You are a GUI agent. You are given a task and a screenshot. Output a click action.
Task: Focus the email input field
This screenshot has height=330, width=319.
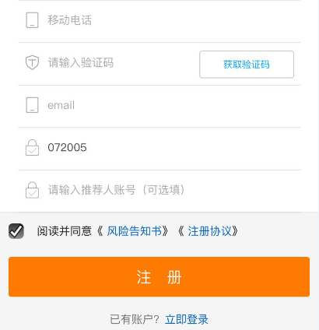(159, 105)
